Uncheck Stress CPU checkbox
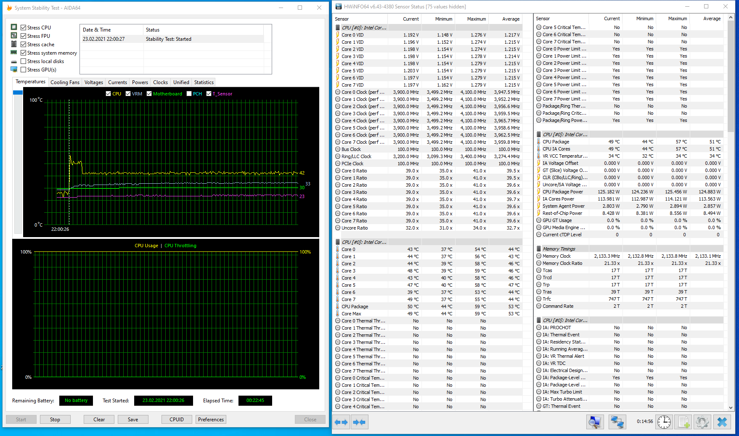Image resolution: width=739 pixels, height=436 pixels. click(24, 27)
